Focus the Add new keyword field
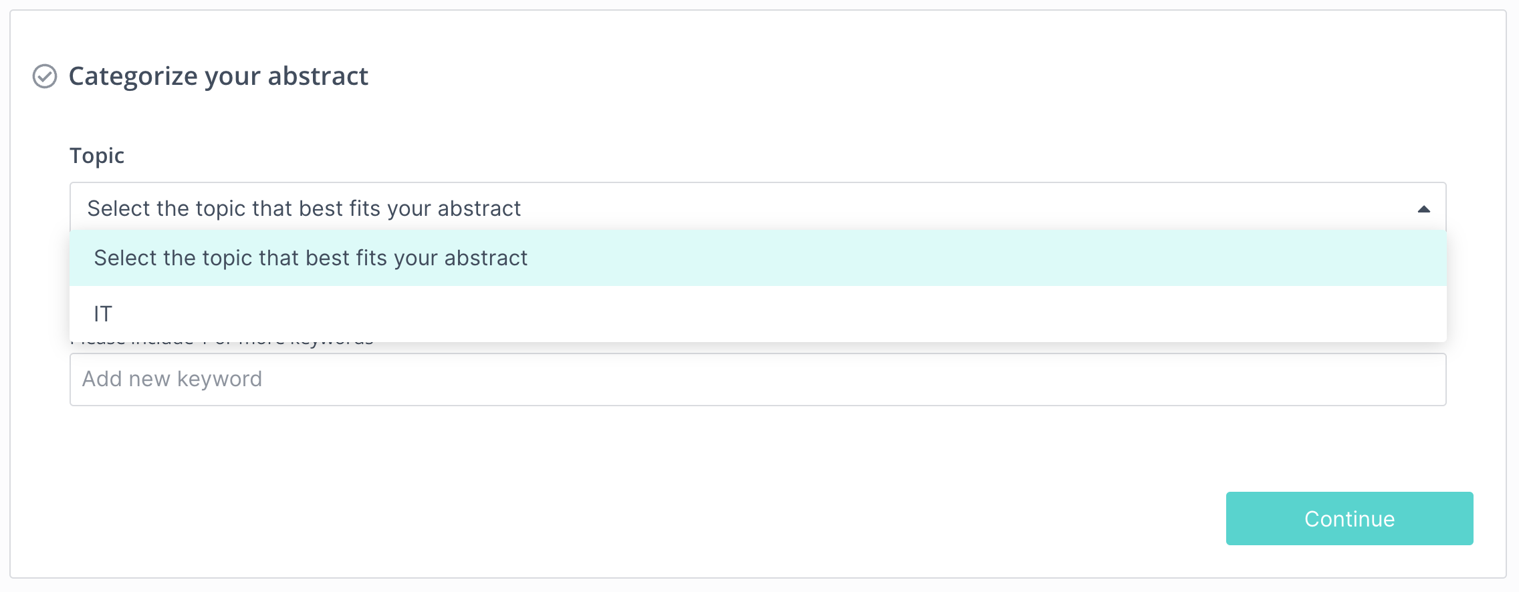1519x592 pixels. [x=758, y=380]
